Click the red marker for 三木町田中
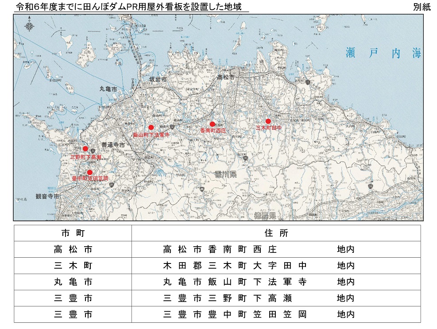This screenshot has width=437, height=329. pos(268,121)
